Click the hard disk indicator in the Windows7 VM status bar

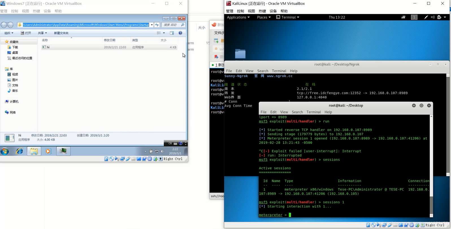click(106, 159)
